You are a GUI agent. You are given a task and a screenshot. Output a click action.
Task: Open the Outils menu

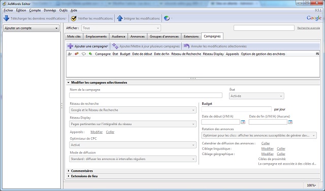(63, 10)
